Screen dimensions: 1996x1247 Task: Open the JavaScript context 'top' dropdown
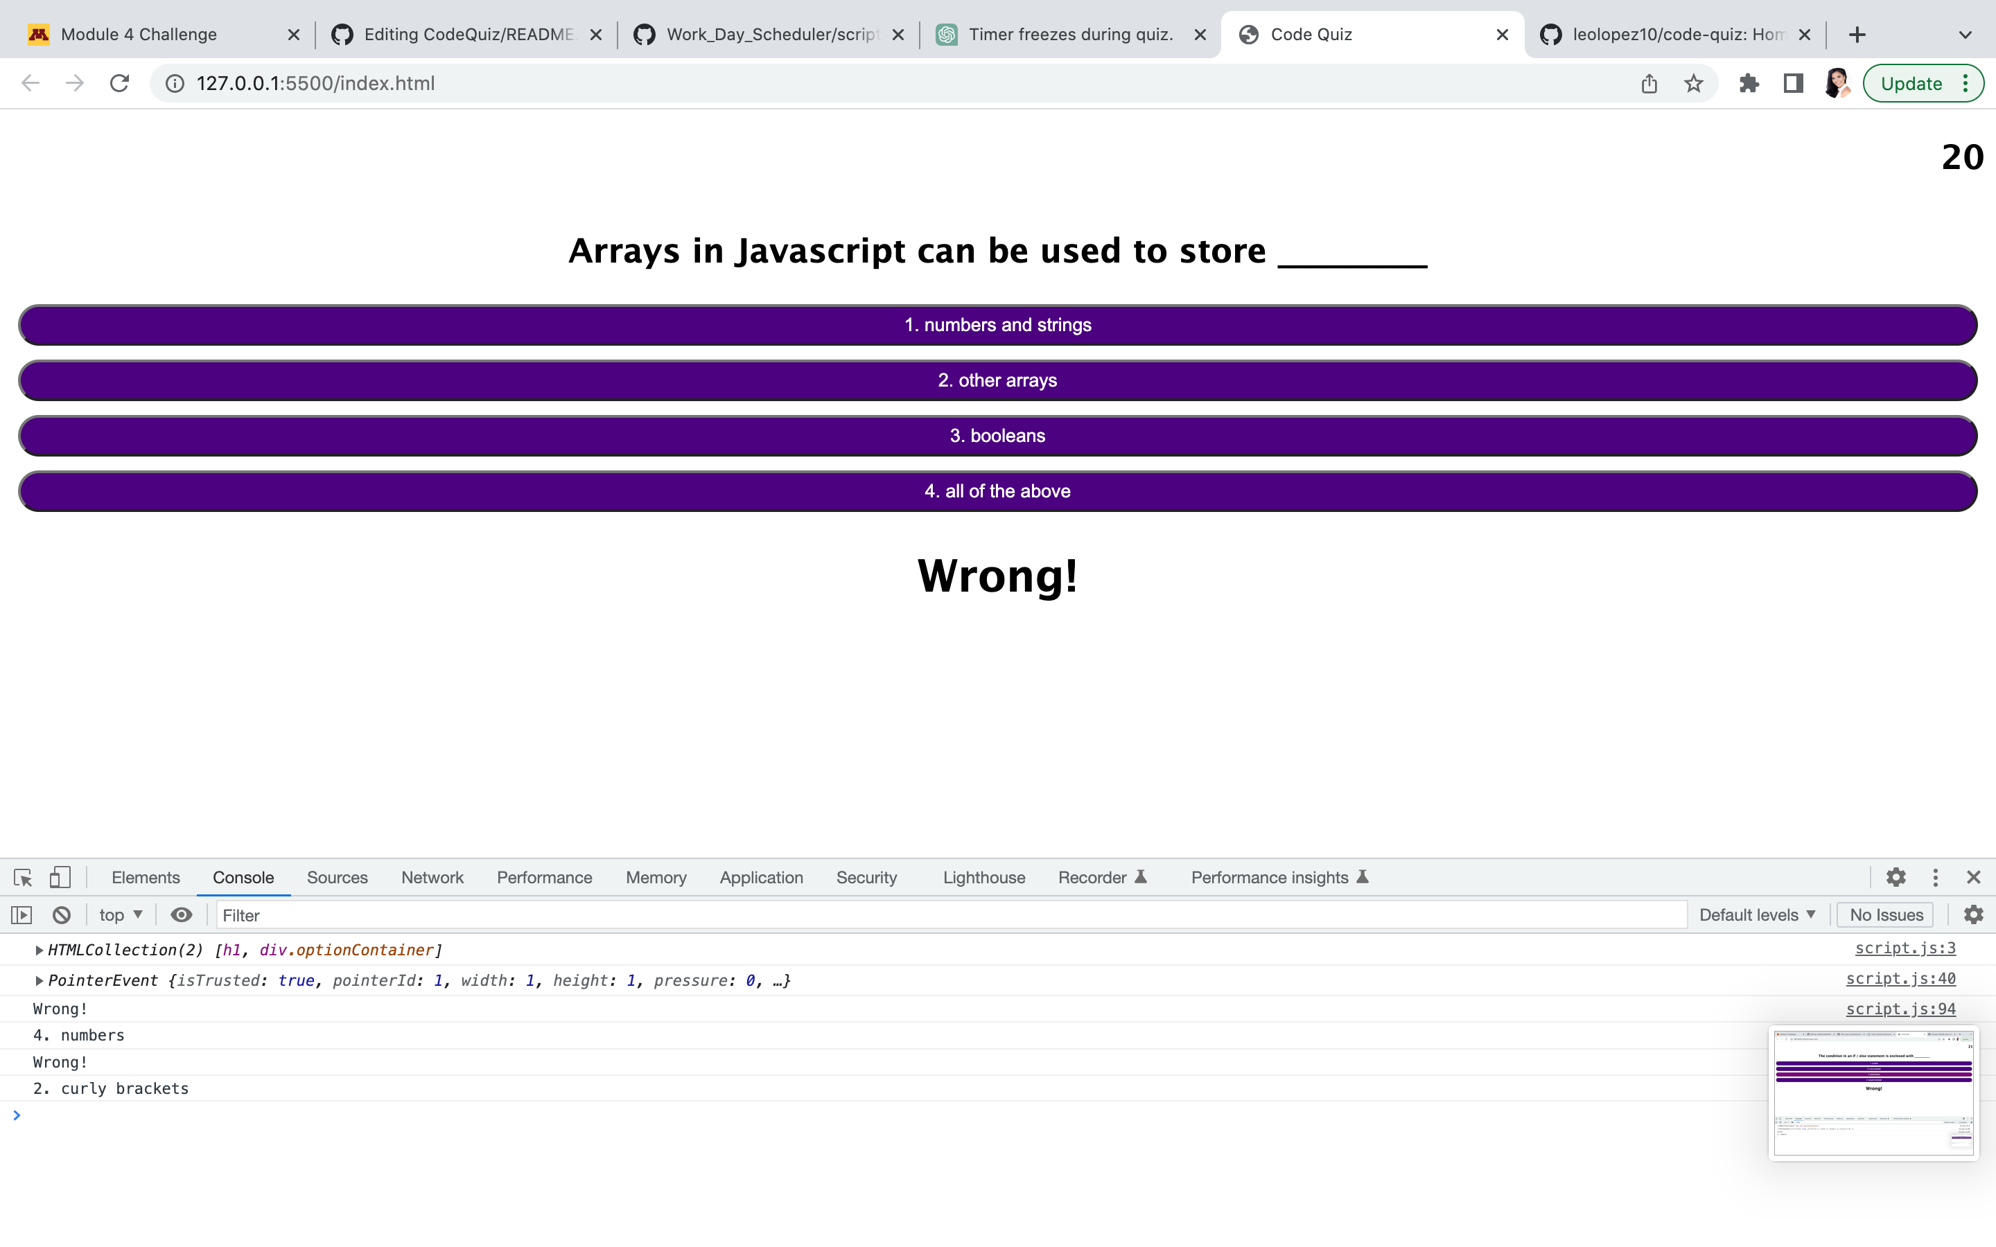121,914
